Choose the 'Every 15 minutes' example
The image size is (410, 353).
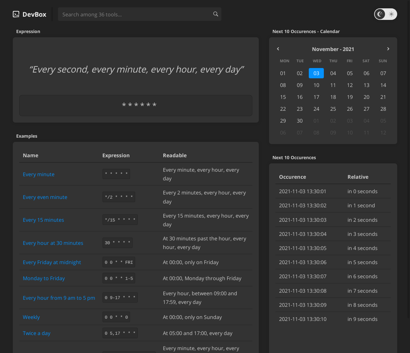pos(44,220)
